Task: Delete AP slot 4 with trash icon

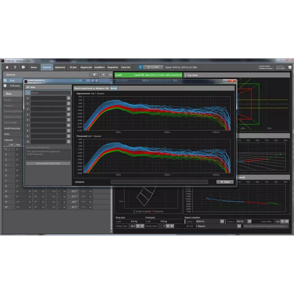Action: tap(69, 109)
